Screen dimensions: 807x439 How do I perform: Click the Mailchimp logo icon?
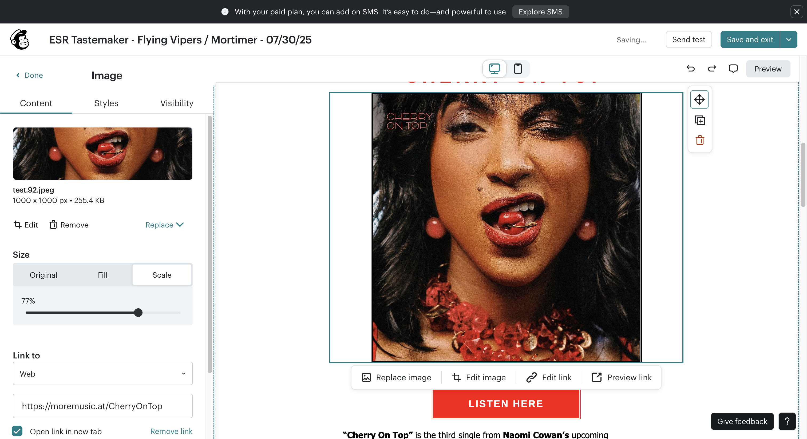20,39
